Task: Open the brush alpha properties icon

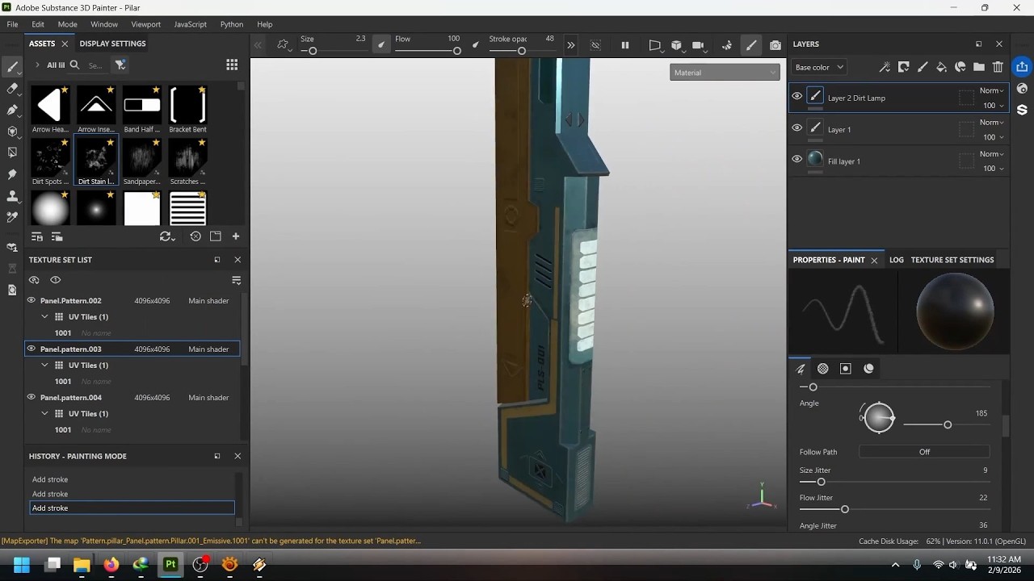Action: tap(823, 369)
